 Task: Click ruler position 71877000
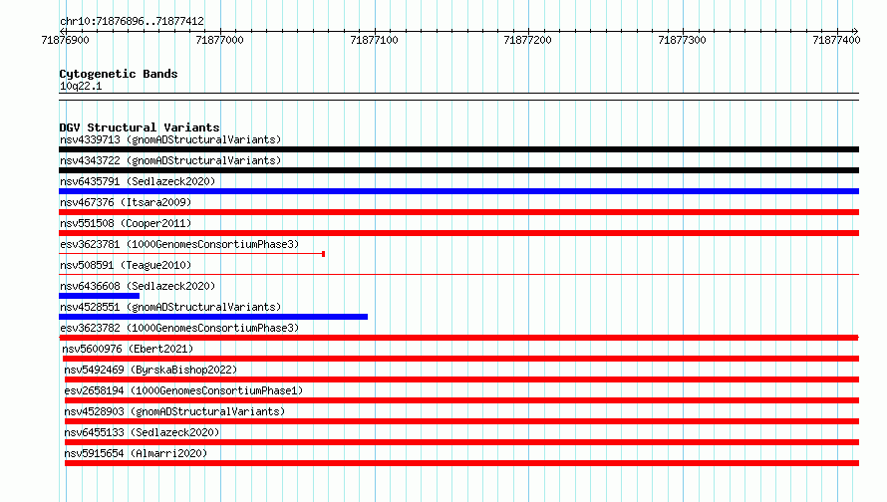point(219,40)
